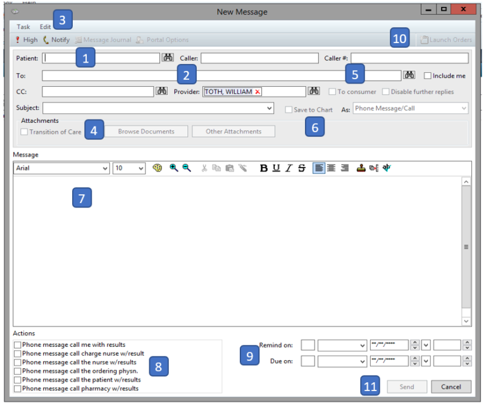Viewport: 486px width, 405px height.
Task: Center align the message text
Action: click(331, 168)
